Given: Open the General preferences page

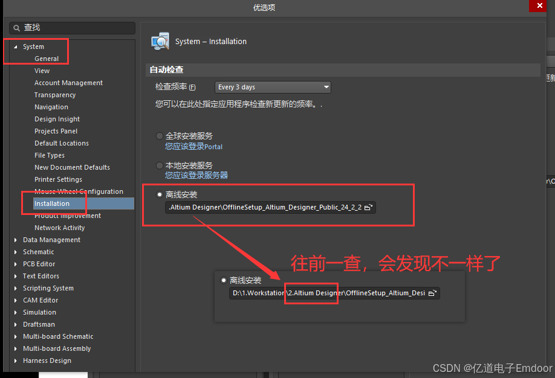Looking at the screenshot, I should (47, 59).
